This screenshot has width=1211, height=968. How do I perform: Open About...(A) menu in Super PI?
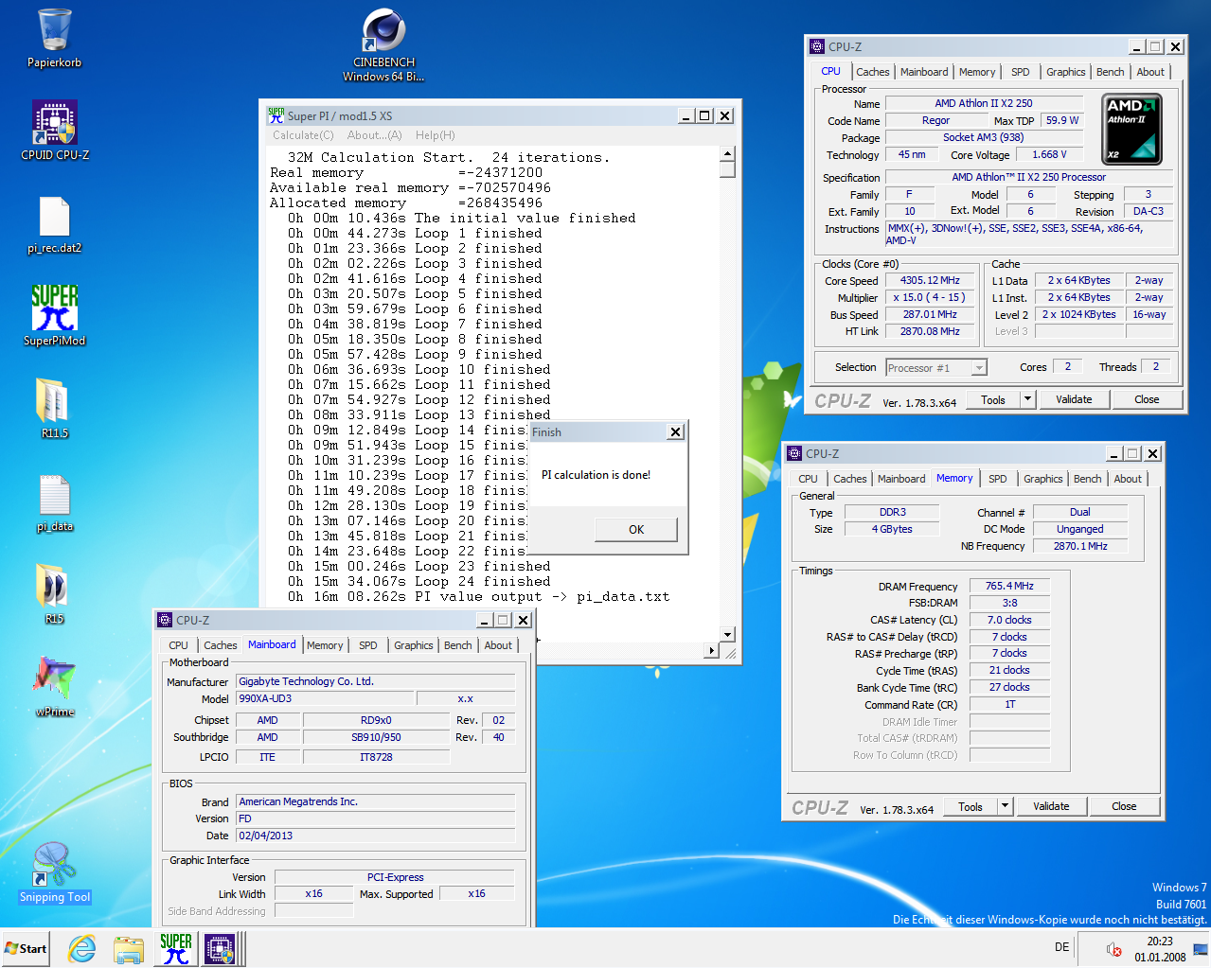(x=374, y=135)
